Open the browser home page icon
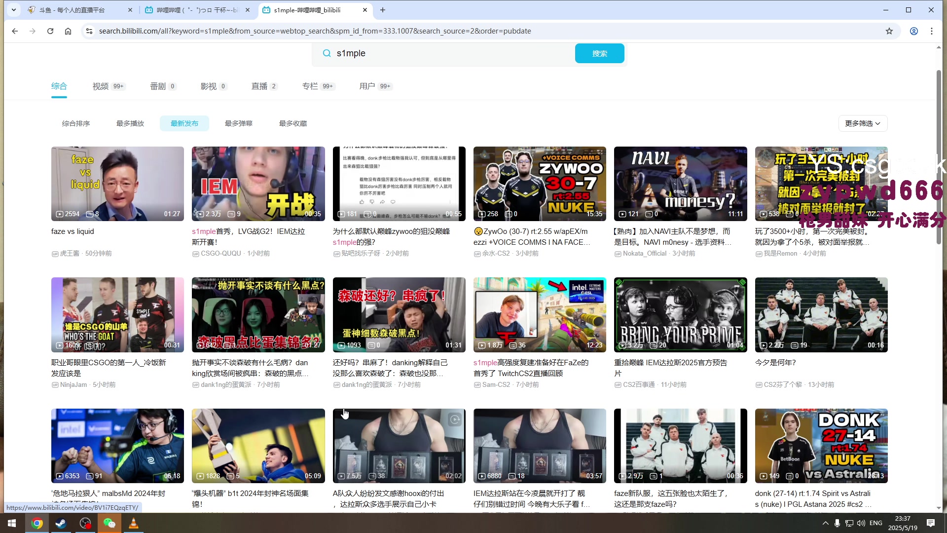947x533 pixels. [68, 31]
